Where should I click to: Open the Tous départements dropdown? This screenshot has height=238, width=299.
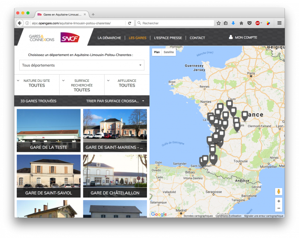point(82,65)
